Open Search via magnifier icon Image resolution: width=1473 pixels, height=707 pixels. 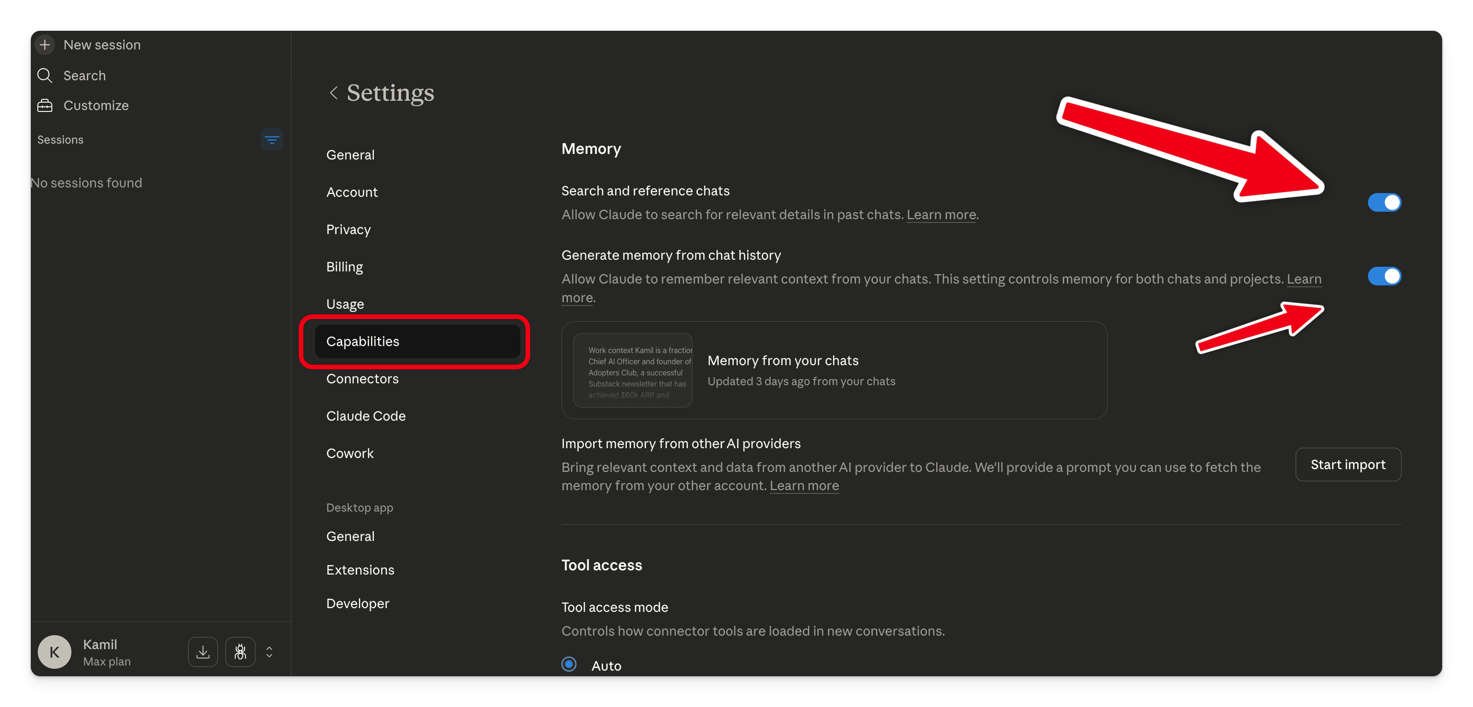coord(45,76)
